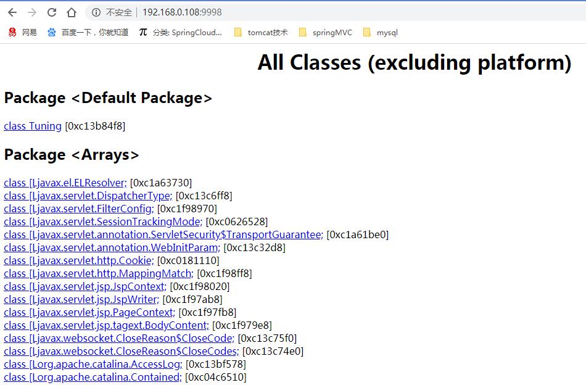Open class [Ljavax.servlet.http.Cookie; link

click(x=79, y=261)
